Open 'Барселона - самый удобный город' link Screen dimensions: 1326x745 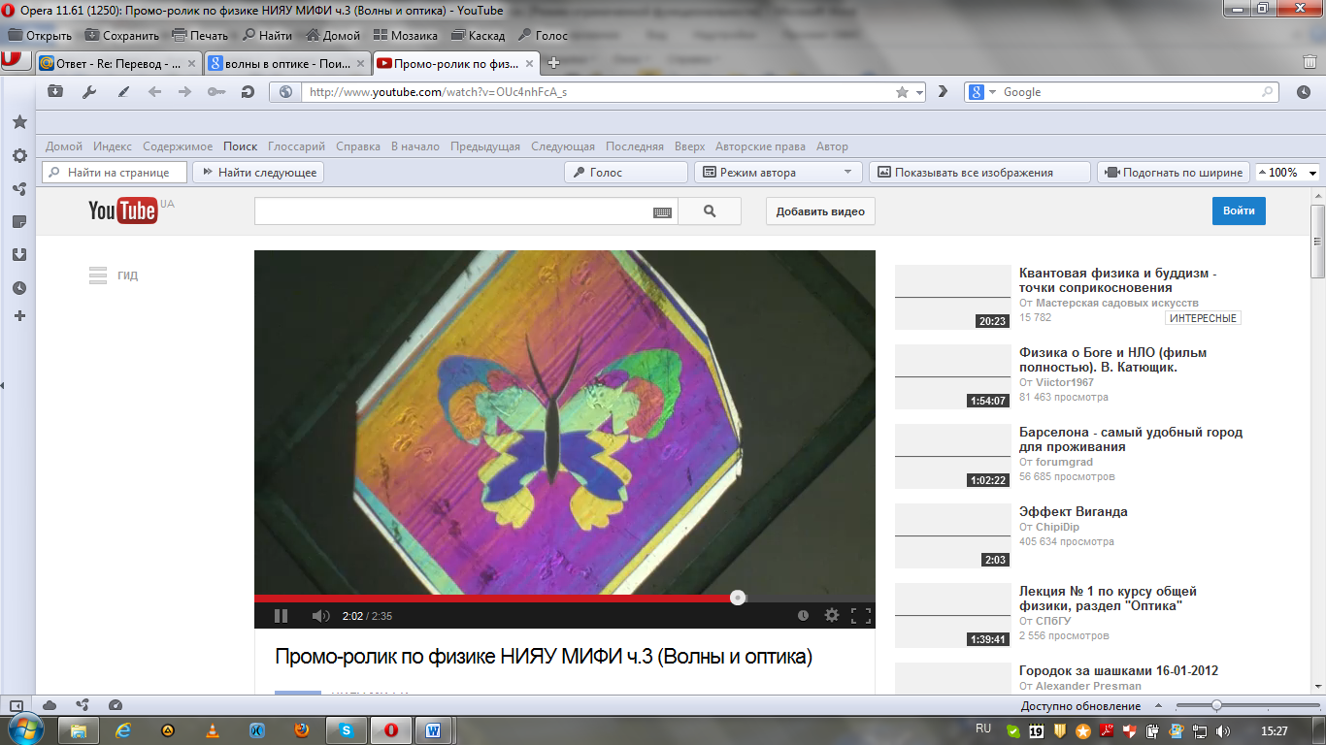point(1131,439)
